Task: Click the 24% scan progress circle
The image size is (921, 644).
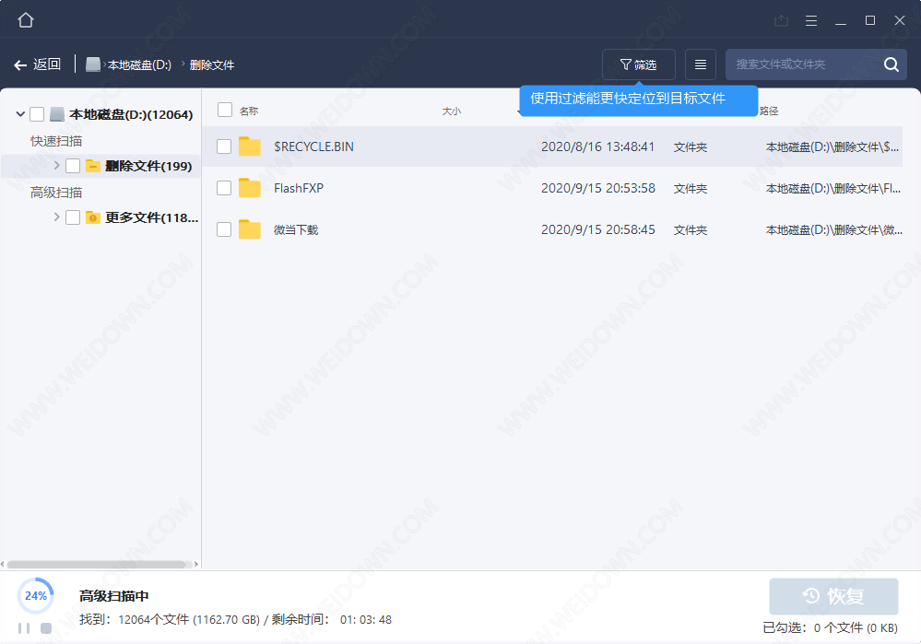Action: pos(35,596)
